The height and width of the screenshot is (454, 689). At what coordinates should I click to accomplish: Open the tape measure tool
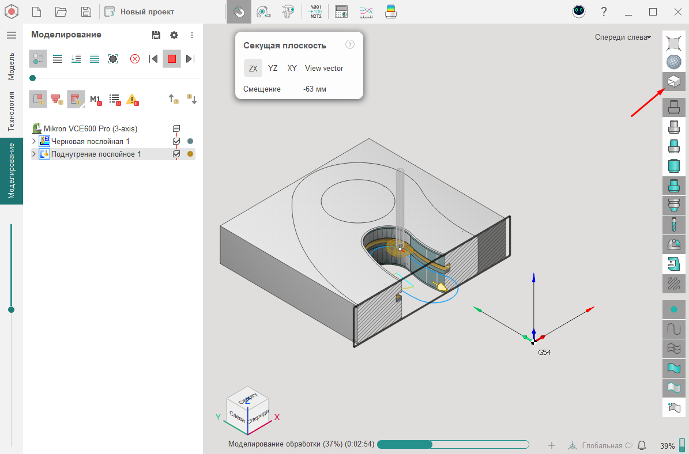[x=263, y=12]
